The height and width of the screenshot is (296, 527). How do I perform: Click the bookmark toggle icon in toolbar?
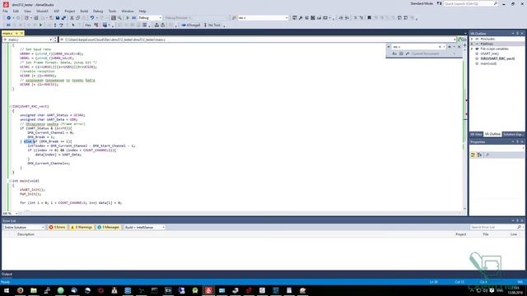coord(369,18)
